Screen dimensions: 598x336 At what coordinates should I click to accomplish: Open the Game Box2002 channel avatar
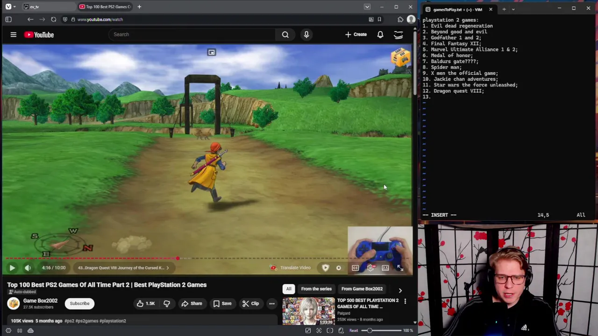14,303
